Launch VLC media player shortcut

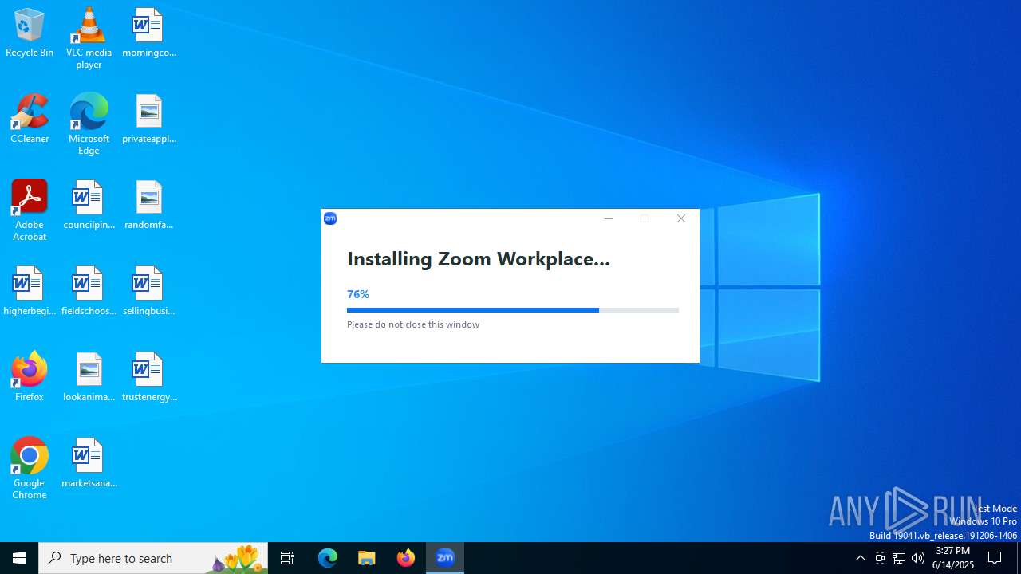coord(89,38)
